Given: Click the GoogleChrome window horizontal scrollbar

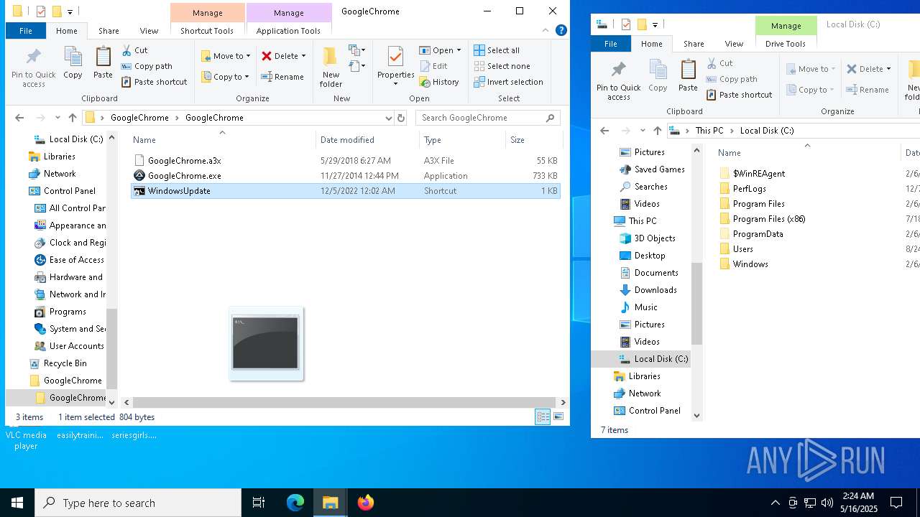Looking at the screenshot, I should [x=344, y=403].
